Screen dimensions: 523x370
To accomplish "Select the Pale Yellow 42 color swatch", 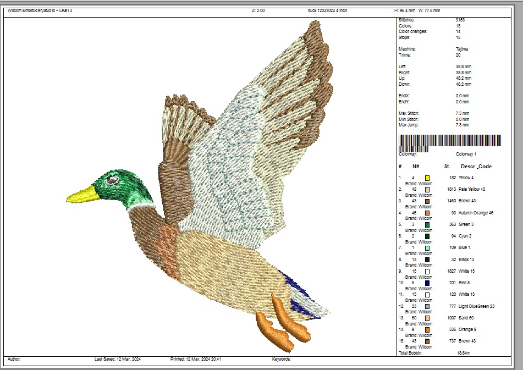I will tap(427, 190).
